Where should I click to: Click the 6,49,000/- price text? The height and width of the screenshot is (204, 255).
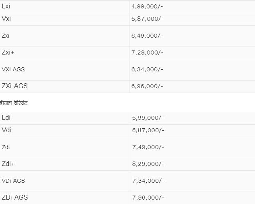click(x=147, y=36)
